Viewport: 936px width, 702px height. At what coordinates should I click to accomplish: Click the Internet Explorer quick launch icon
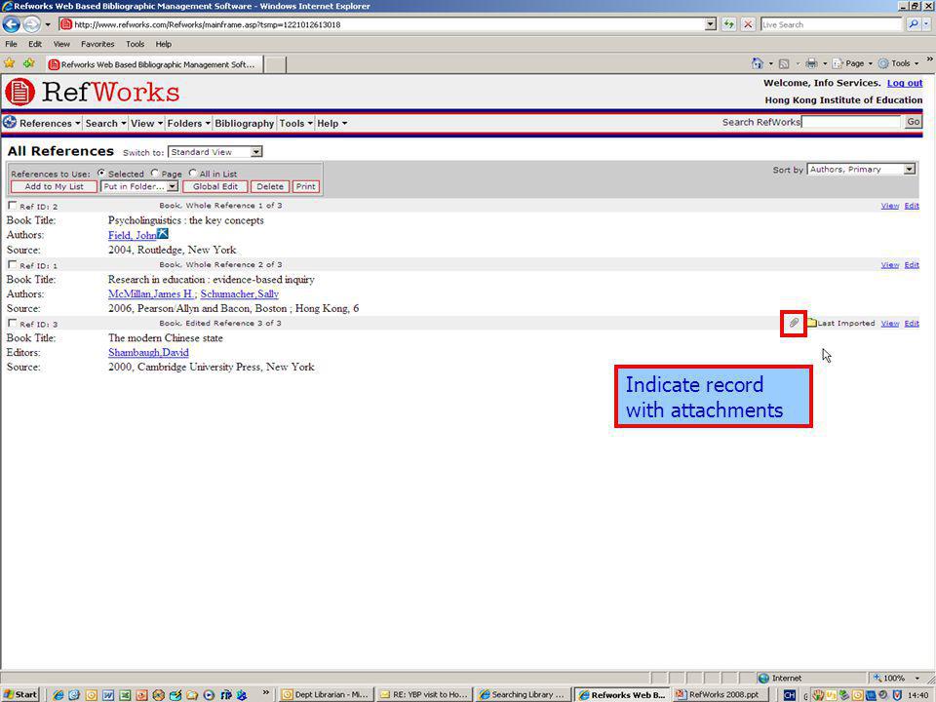58,695
